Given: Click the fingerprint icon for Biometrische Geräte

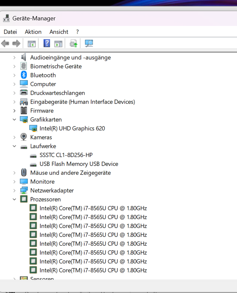Looking at the screenshot, I should (24, 66).
